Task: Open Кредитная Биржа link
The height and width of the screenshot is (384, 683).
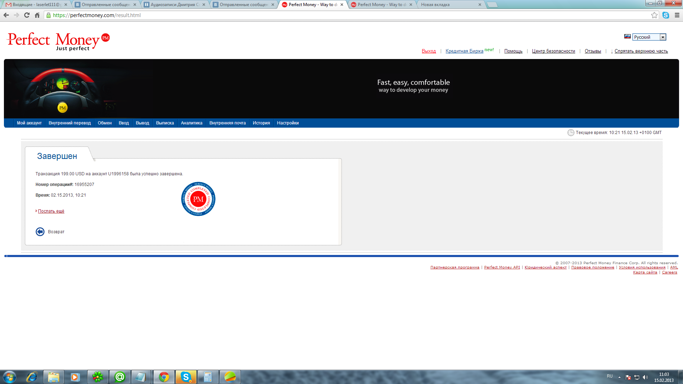Action: [464, 51]
